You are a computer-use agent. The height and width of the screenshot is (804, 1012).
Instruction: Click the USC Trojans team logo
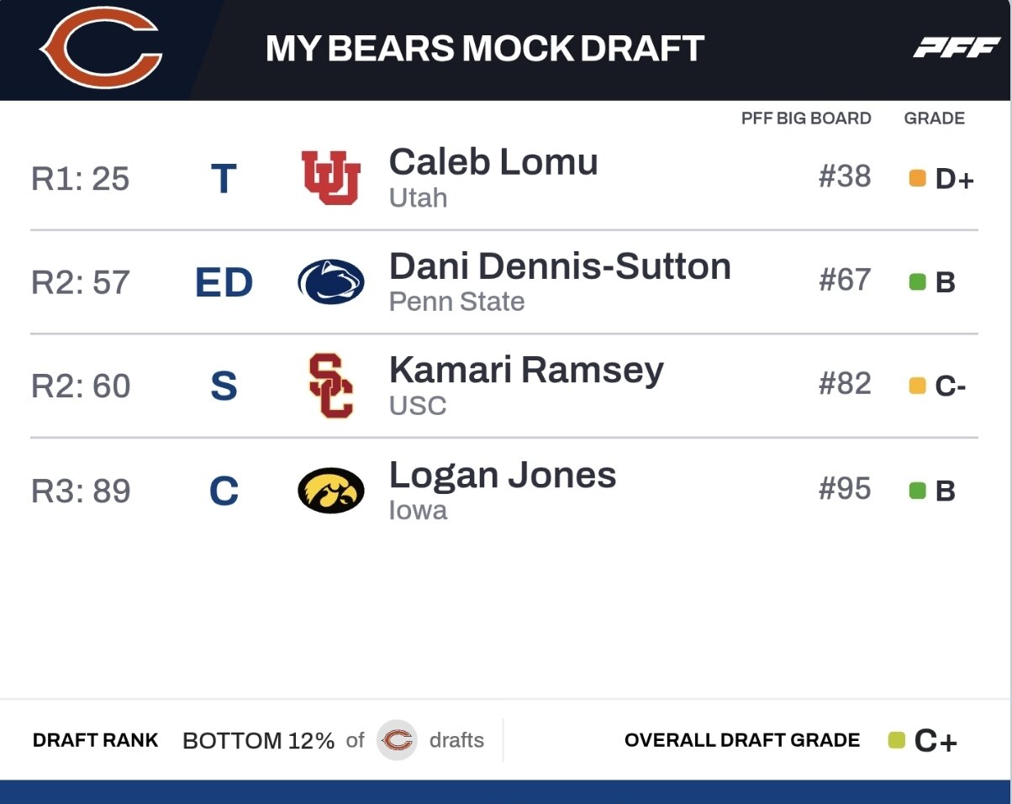330,386
